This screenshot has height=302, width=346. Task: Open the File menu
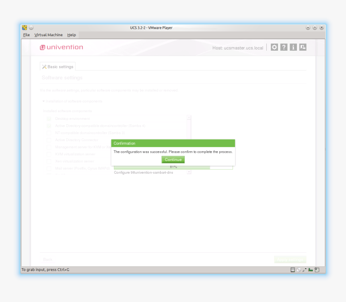click(x=27, y=35)
